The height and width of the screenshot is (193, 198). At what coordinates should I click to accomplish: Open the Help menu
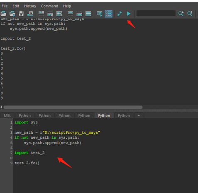pos(67,6)
